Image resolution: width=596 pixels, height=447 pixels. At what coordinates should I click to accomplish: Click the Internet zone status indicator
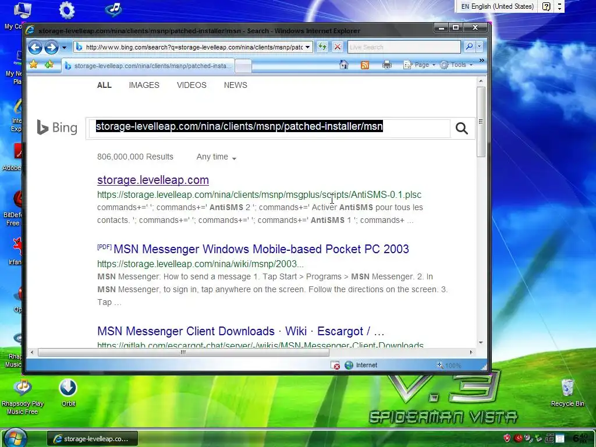pos(361,366)
